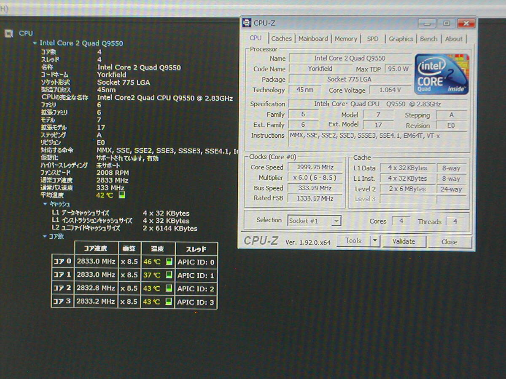Click the green temperature icon for core 2
Image resolution: width=506 pixels, height=379 pixels.
pyautogui.click(x=169, y=288)
